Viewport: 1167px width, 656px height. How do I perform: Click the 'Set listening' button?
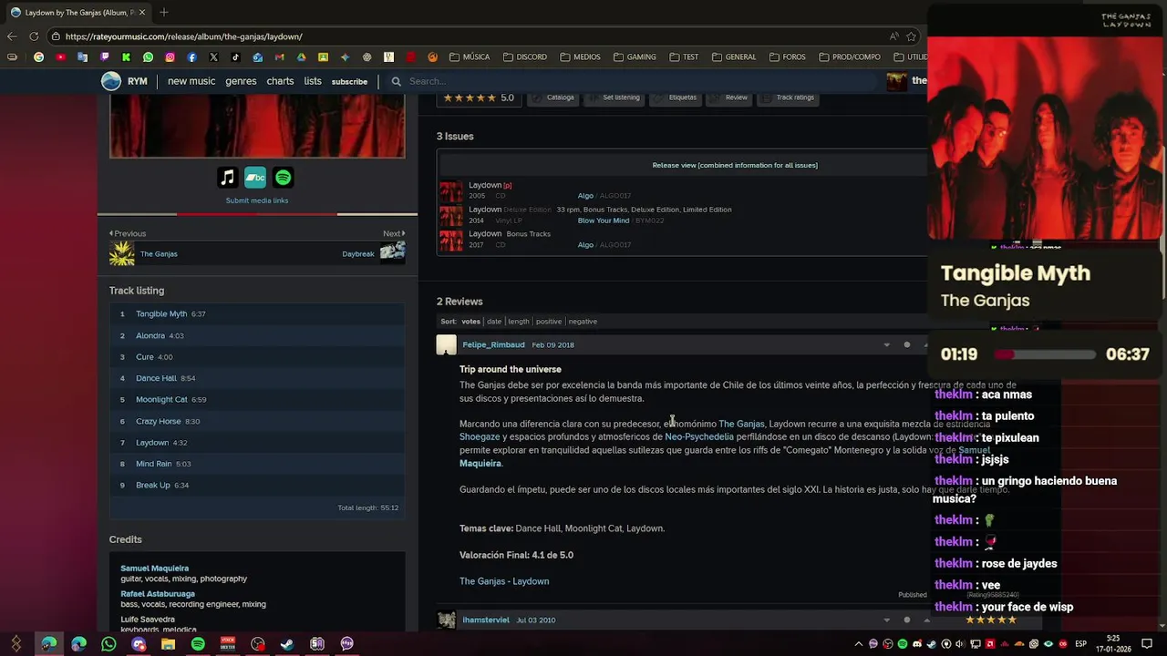coord(614,97)
